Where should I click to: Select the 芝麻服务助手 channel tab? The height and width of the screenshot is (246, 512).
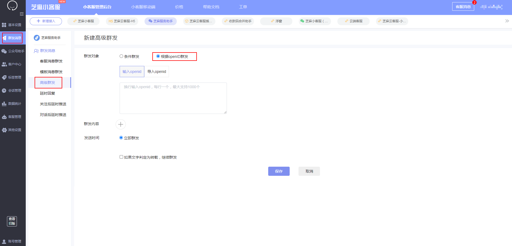click(x=161, y=21)
